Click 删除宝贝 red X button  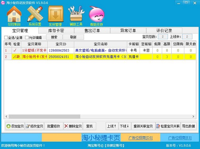coord(73,126)
